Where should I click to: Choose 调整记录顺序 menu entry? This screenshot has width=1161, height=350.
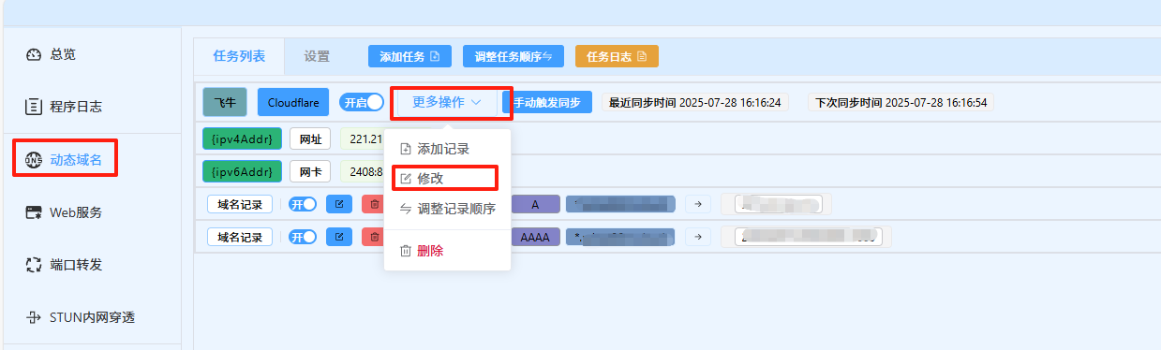[x=447, y=208]
